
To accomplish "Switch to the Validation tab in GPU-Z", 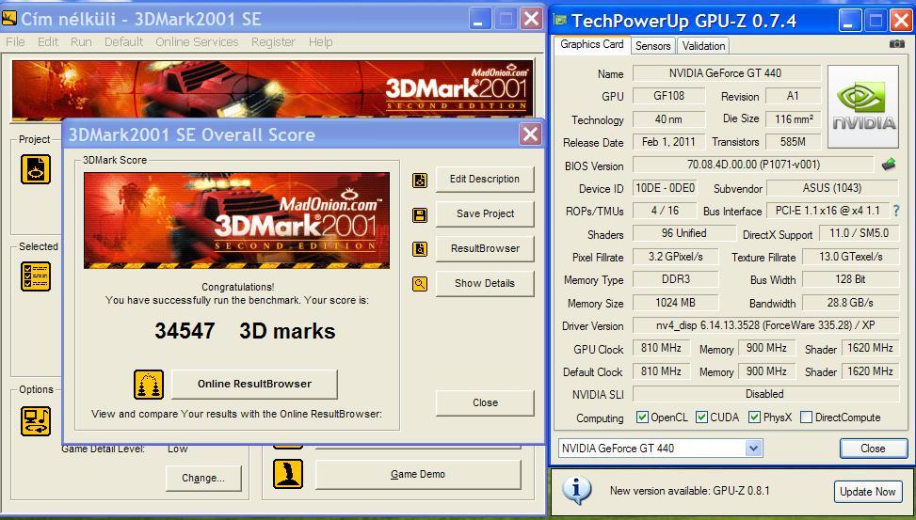I will (x=703, y=45).
